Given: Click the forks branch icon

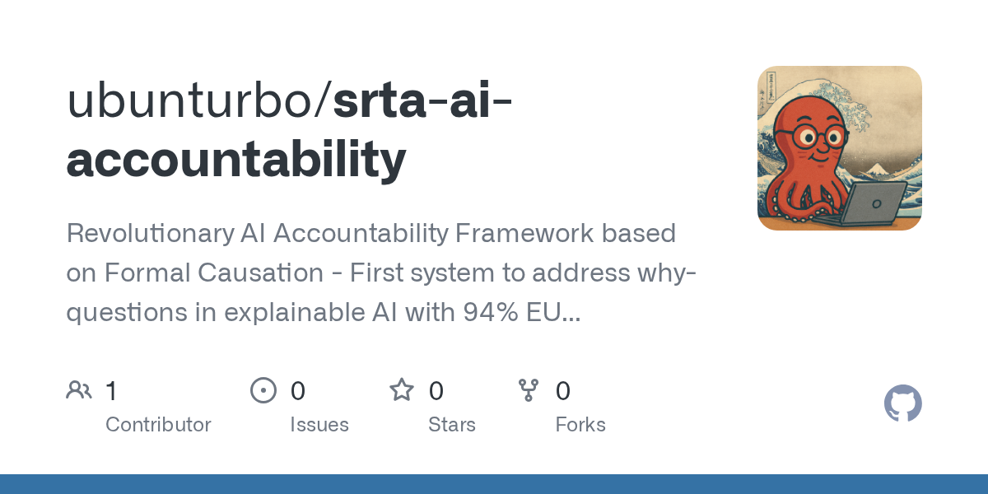Looking at the screenshot, I should [x=529, y=390].
